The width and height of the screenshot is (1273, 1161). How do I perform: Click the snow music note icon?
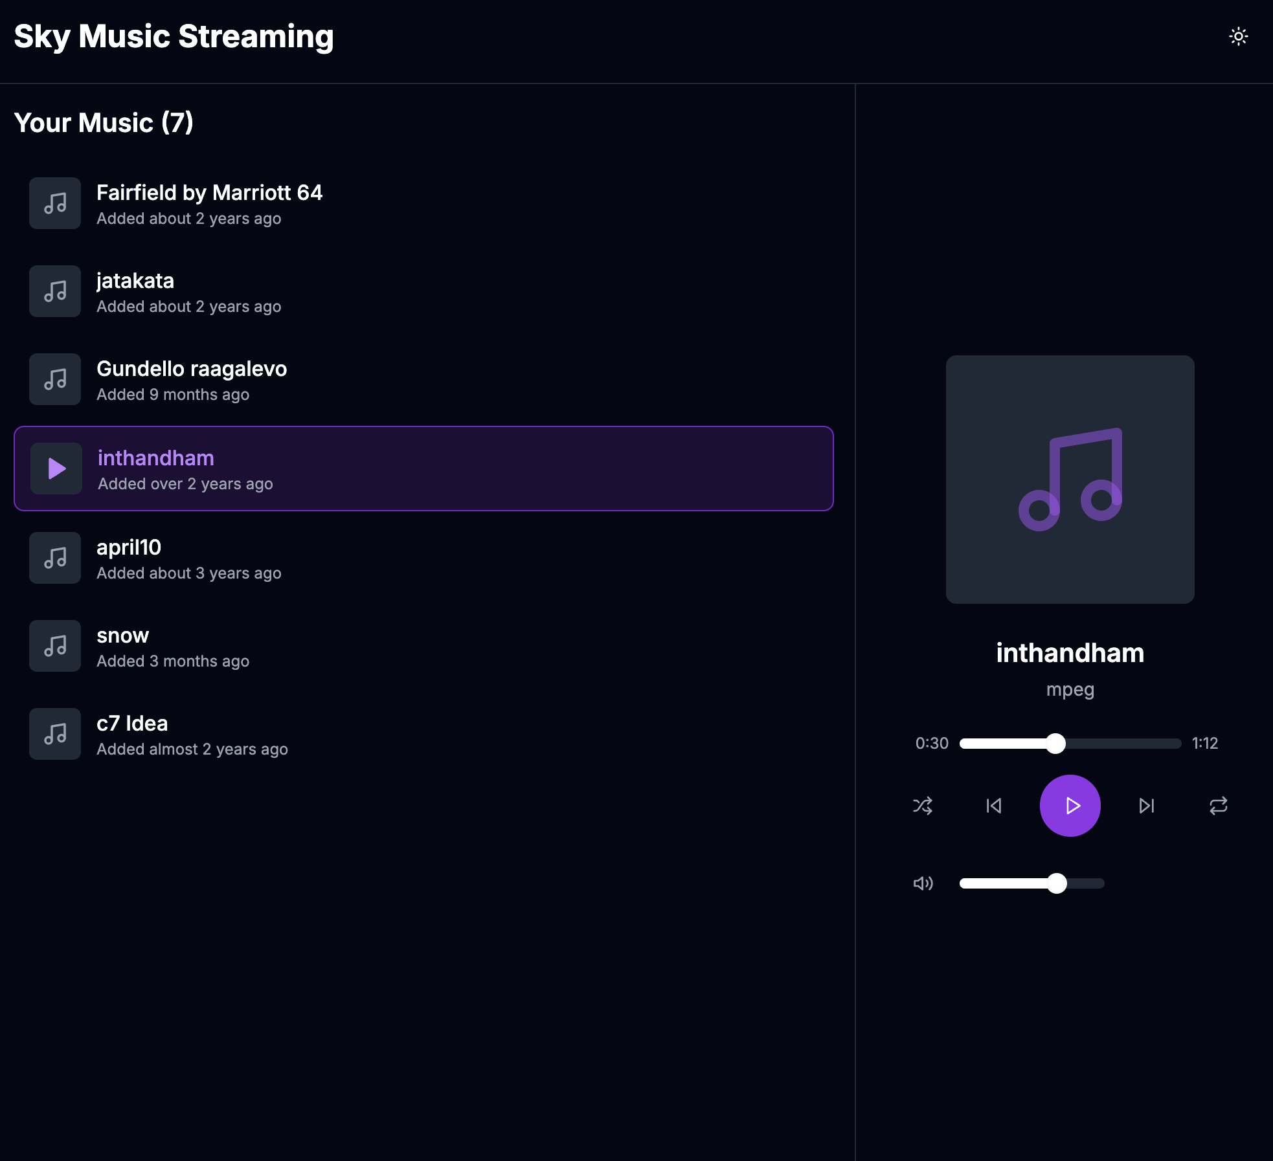point(55,646)
